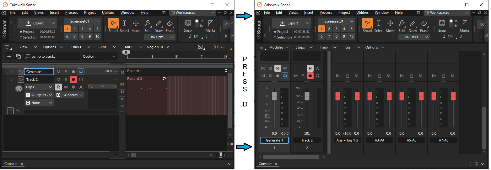Image resolution: width=491 pixels, height=170 pixels.
Task: Click Export button in left window
Action: [x=37, y=23]
